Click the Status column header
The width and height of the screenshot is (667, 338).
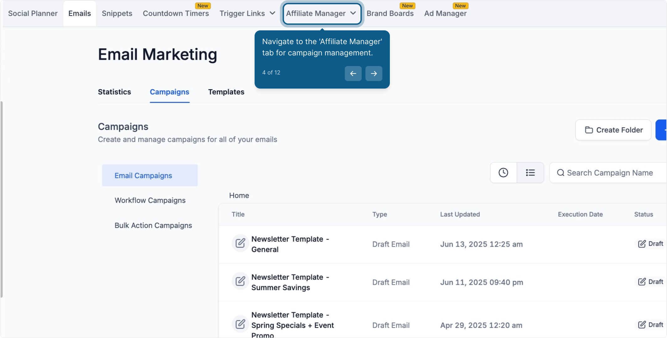(644, 214)
